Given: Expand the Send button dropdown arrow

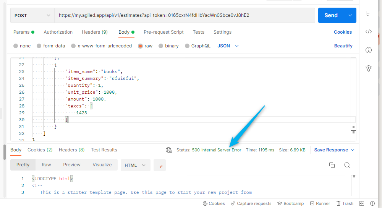Looking at the screenshot, I should tap(350, 15).
